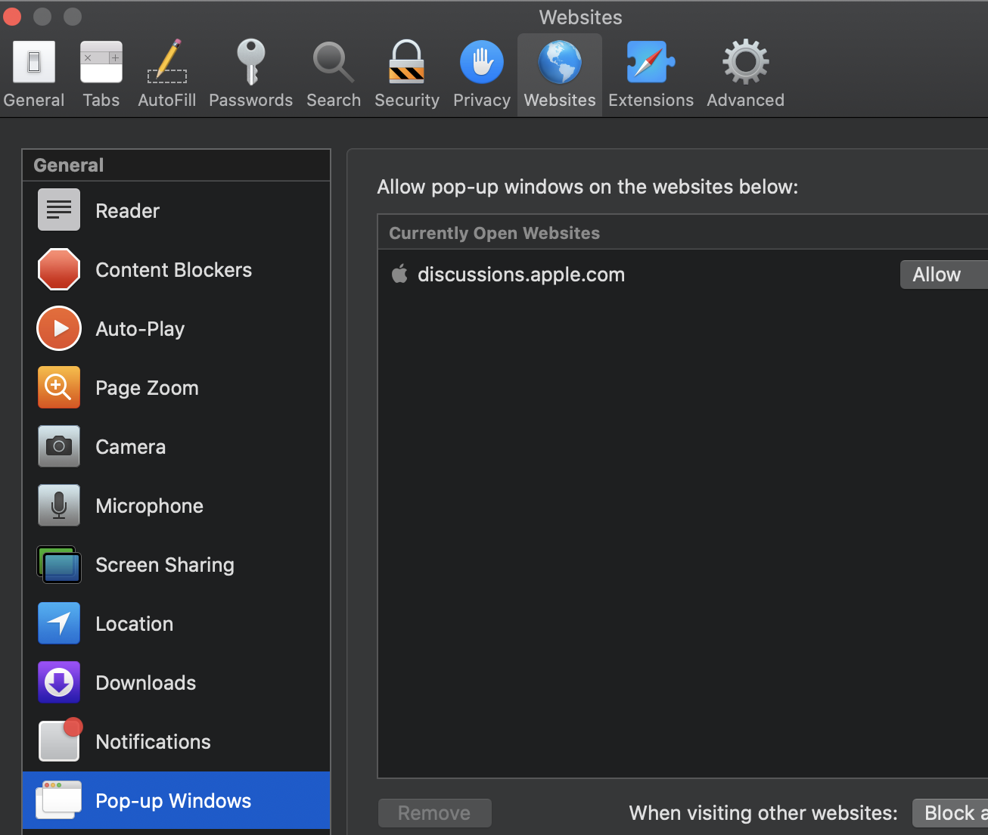The height and width of the screenshot is (835, 988).
Task: Click the sidebar General section header
Action: 69,165
